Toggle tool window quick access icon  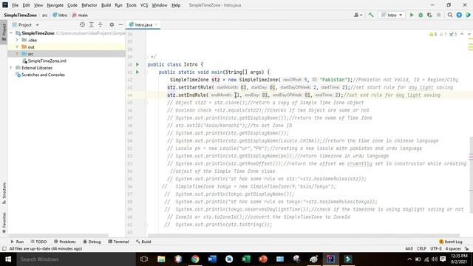pyautogui.click(x=4, y=248)
